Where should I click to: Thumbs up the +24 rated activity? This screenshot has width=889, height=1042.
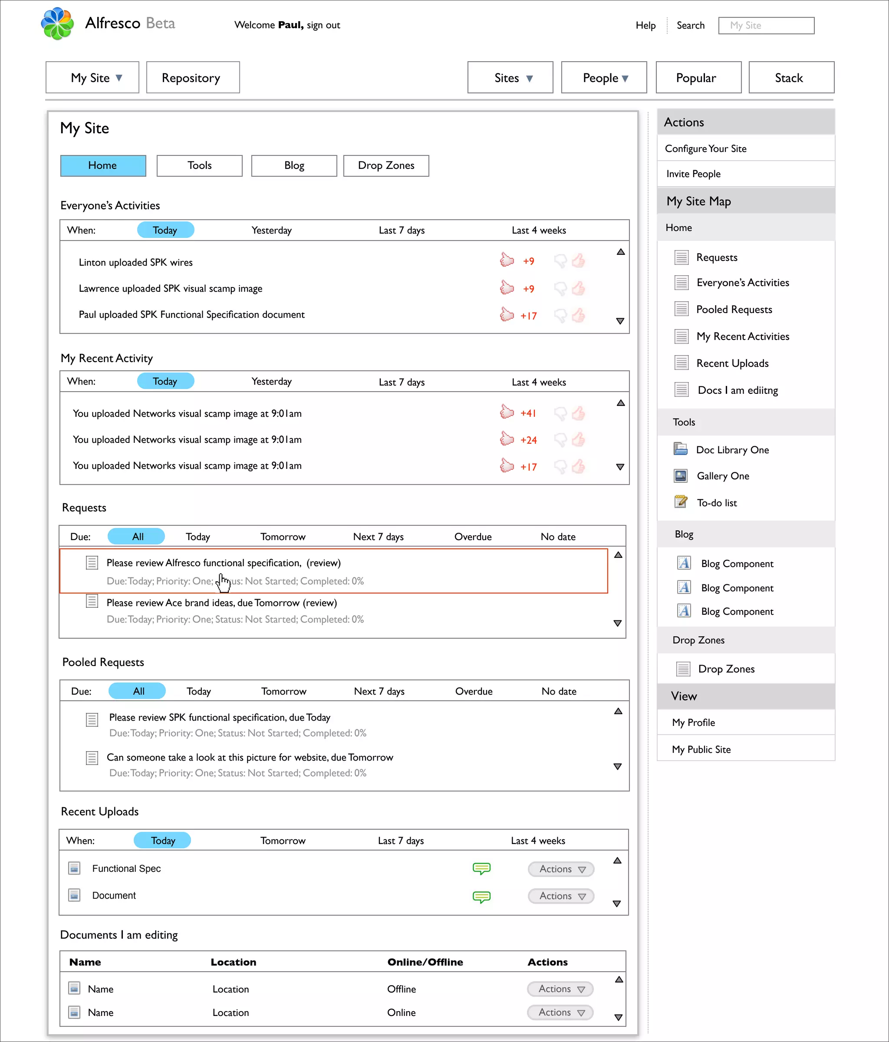(x=578, y=439)
